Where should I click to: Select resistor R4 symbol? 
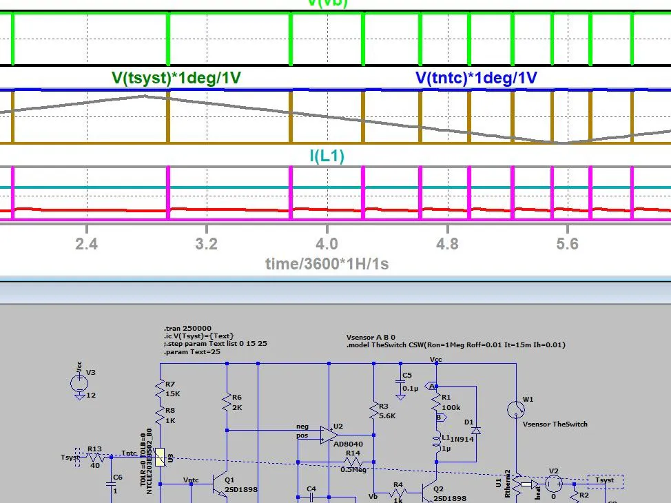coord(398,492)
